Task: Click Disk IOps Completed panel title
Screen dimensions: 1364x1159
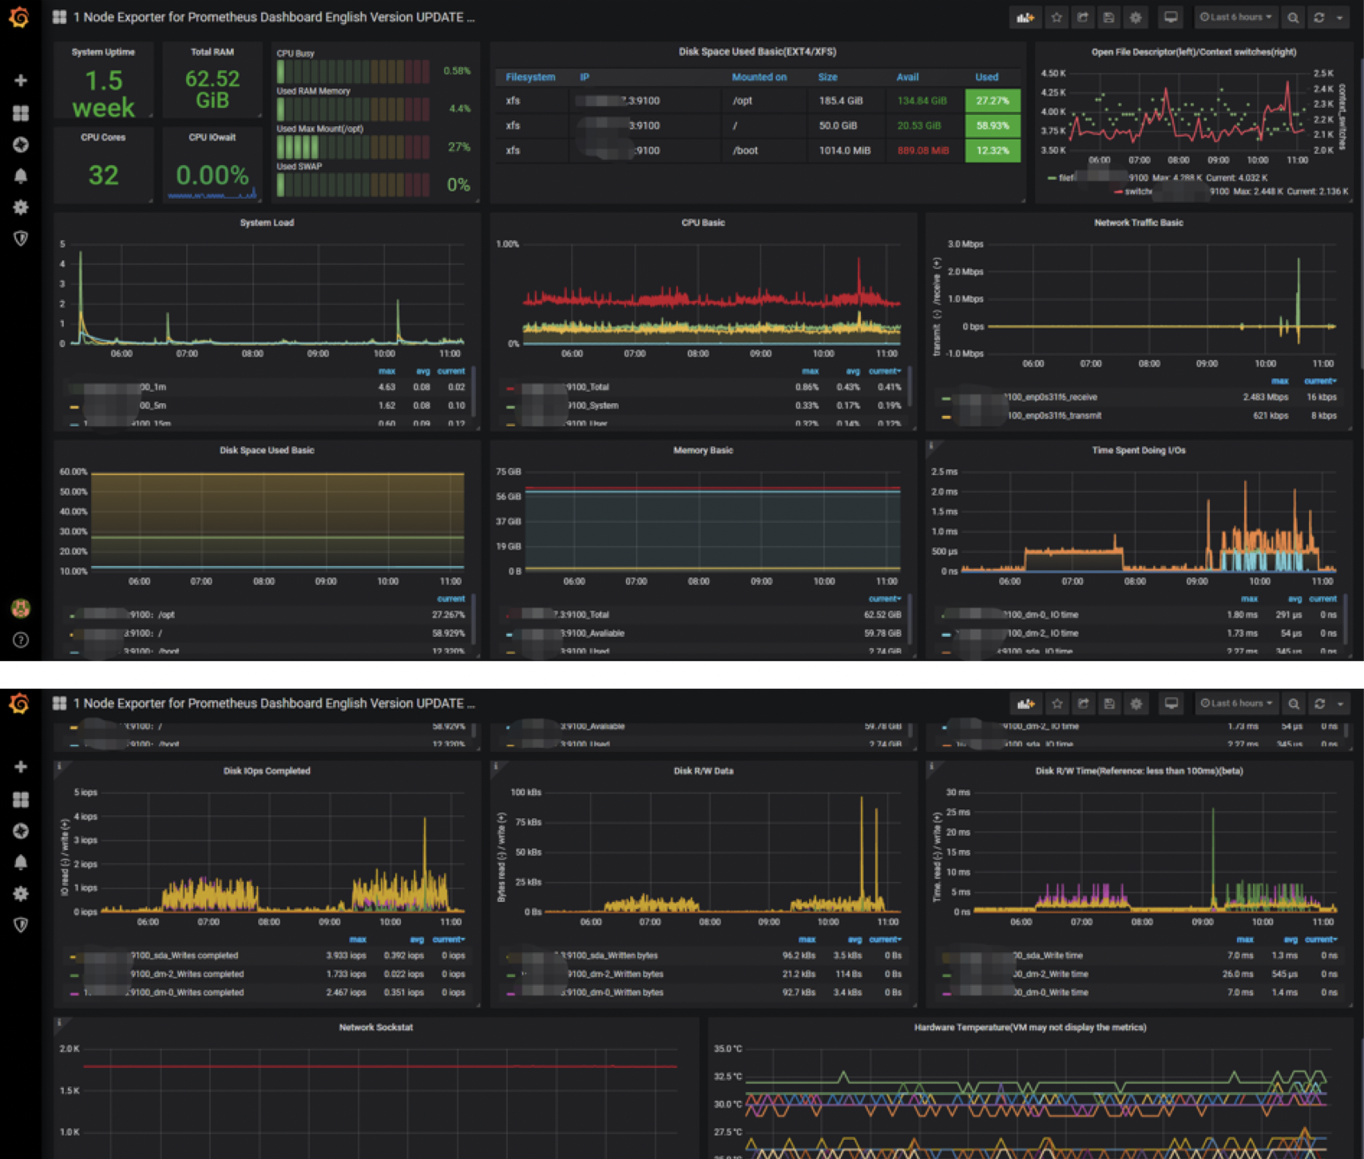Action: pos(267,771)
